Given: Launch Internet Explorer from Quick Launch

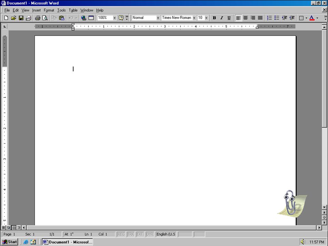Looking at the screenshot, I should pos(26,242).
